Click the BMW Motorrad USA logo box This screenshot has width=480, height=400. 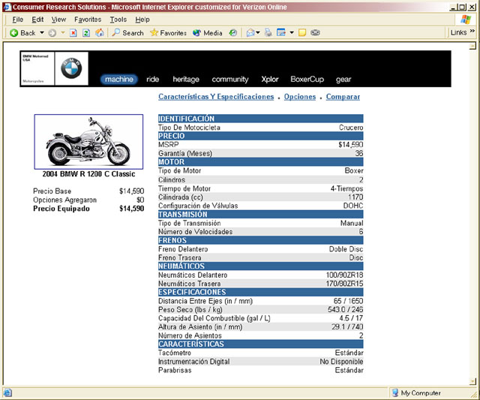coord(37,68)
